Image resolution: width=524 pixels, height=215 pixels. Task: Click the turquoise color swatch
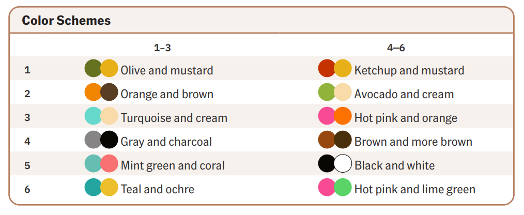point(92,116)
